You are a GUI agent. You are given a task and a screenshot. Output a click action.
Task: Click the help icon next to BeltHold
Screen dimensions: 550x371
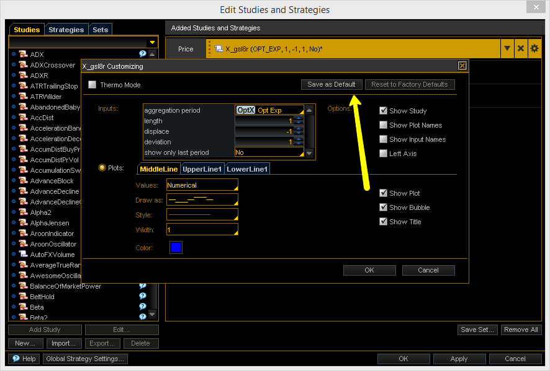click(x=142, y=296)
